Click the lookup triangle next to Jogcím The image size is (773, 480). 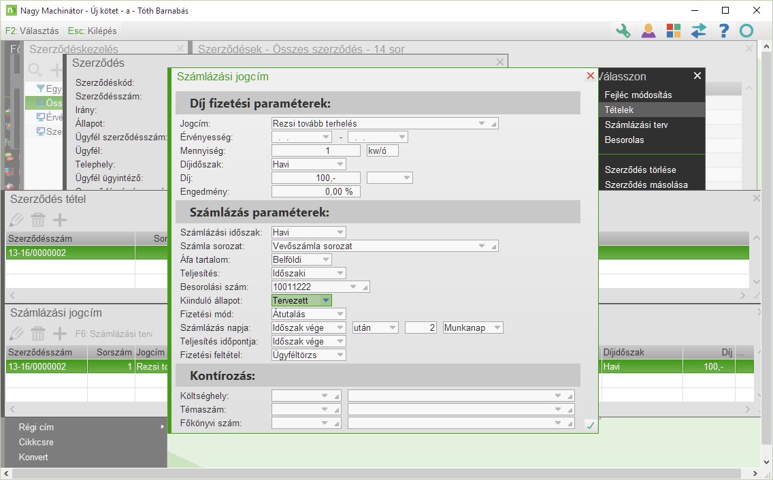[493, 124]
